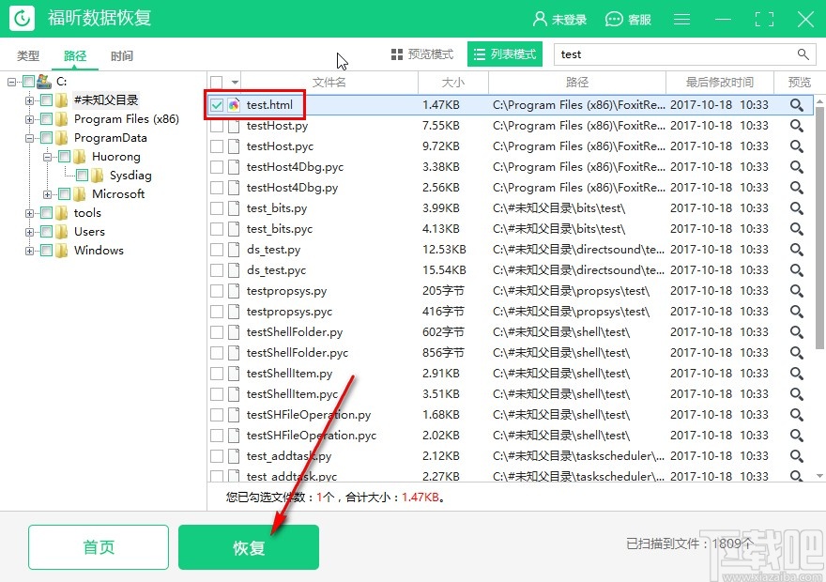Viewport: 826px width, 582px height.
Task: Preview testSHFileOperation.py with magnifier icon
Action: click(797, 415)
